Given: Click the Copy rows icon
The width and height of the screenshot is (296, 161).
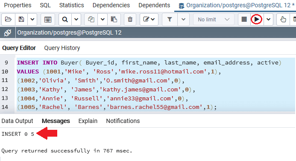Looking at the screenshot, I should point(91,19).
